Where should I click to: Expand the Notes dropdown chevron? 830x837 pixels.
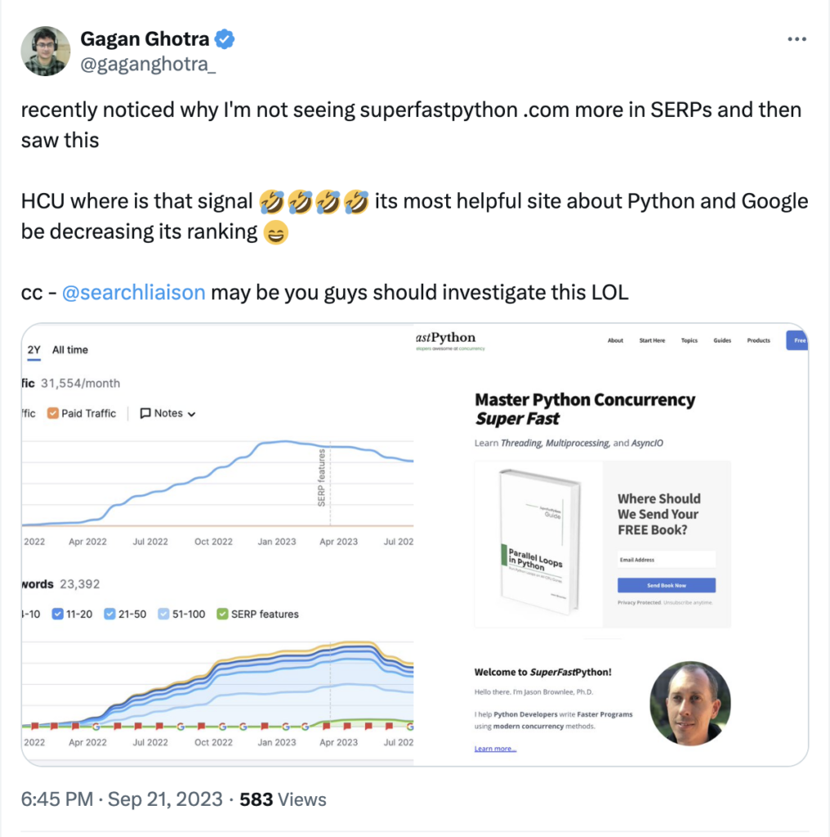click(x=192, y=414)
